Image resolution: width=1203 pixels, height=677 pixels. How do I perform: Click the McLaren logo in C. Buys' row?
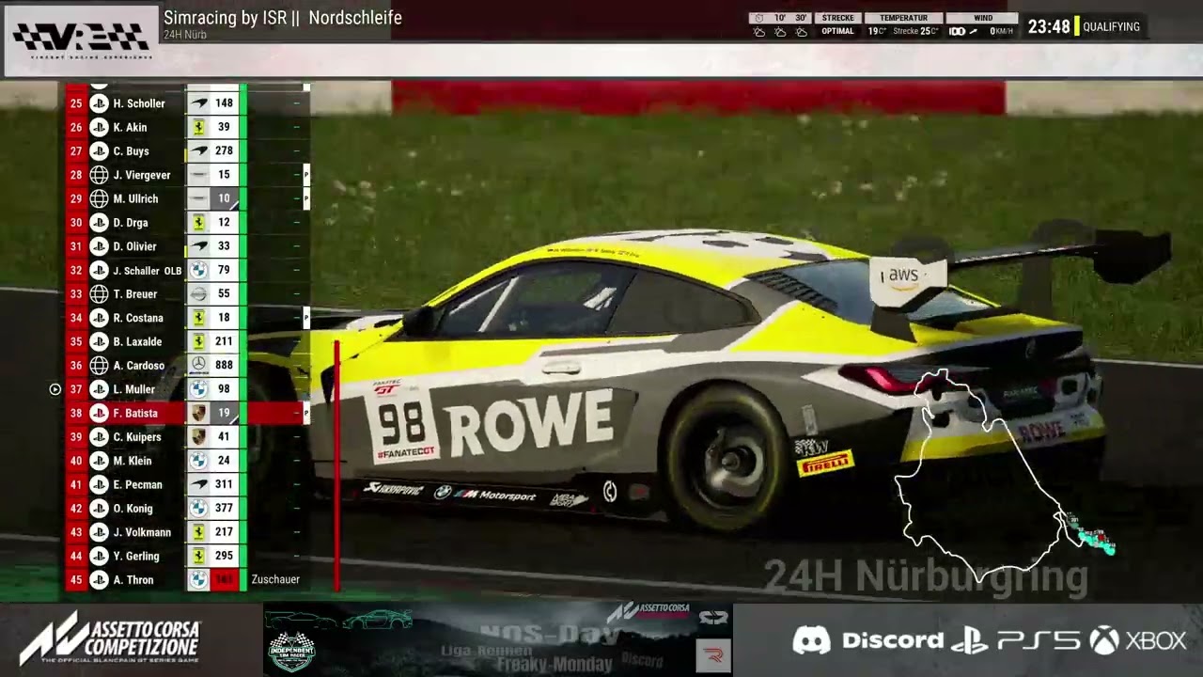[198, 150]
